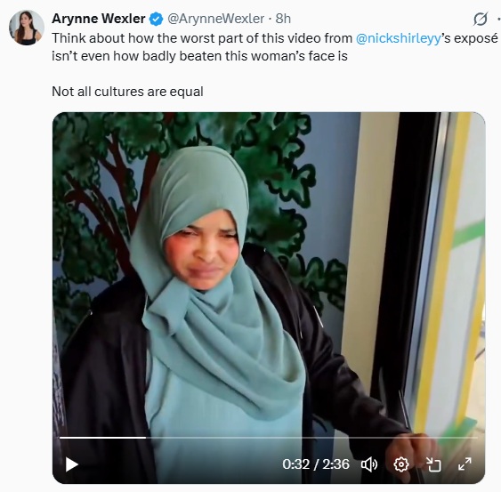Viewport: 501px width, 492px height.
Task: Mute the video using the speaker icon
Action: (369, 464)
